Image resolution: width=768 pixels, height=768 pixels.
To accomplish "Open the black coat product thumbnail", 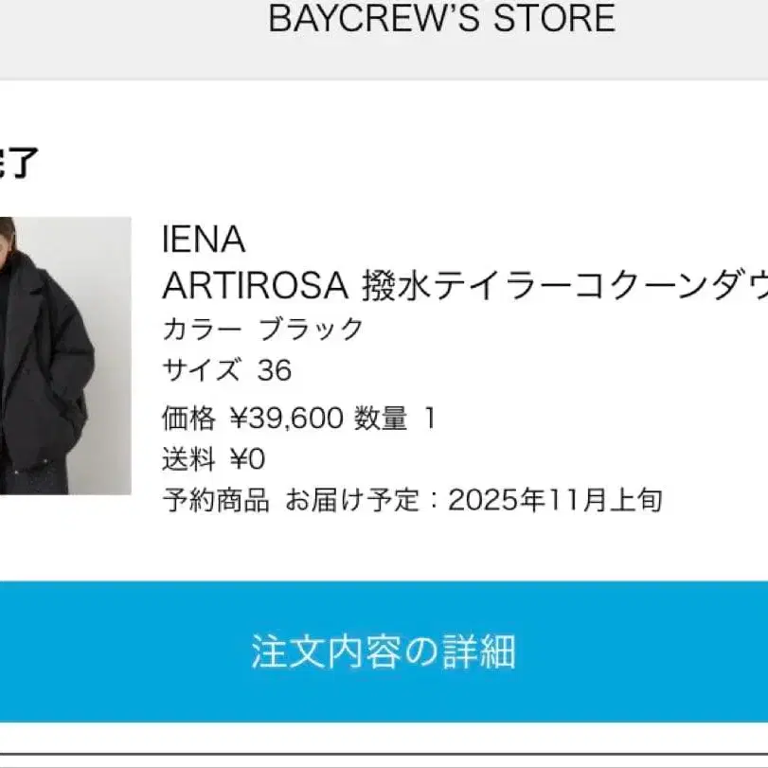I will 65,356.
